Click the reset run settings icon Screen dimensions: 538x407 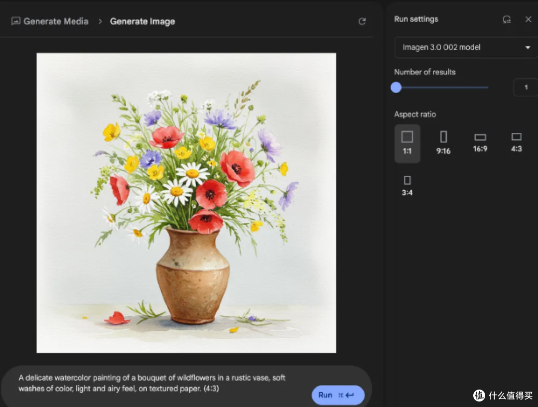coord(507,19)
